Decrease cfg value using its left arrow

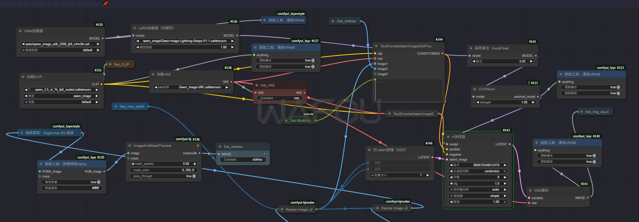click(451, 184)
